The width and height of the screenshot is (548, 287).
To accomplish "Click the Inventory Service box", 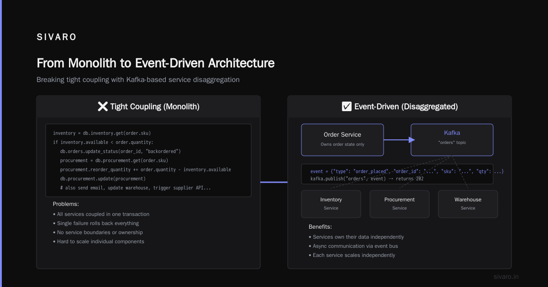I will coord(331,204).
